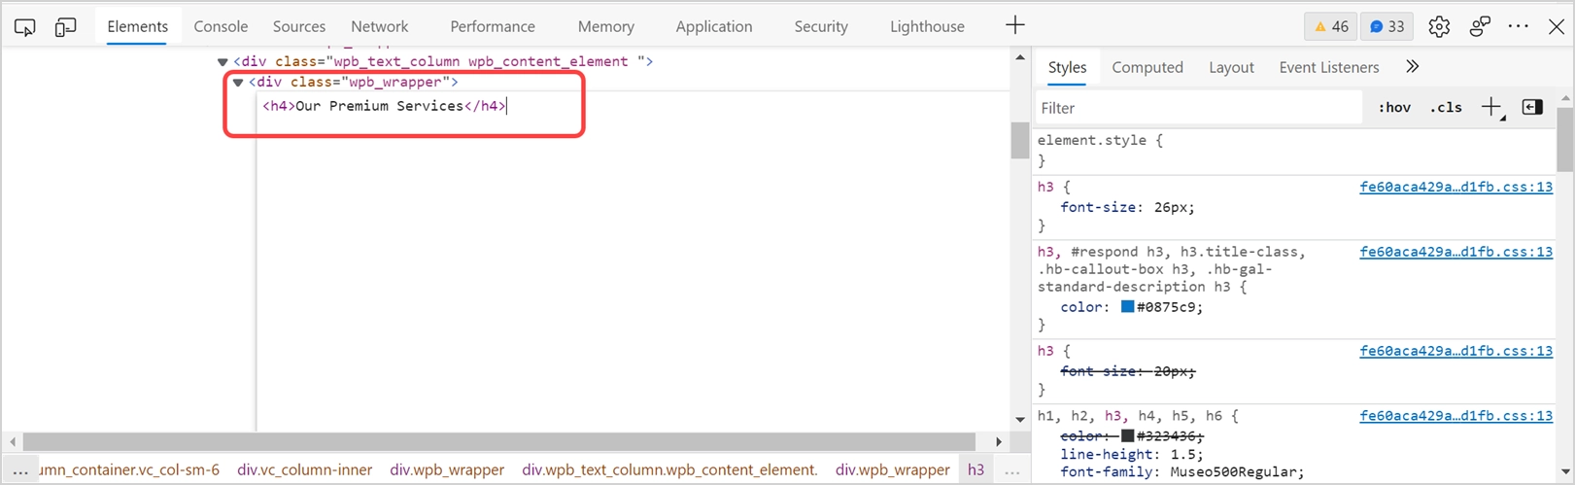Toggle the :hov element state button
1575x485 pixels.
click(x=1394, y=108)
